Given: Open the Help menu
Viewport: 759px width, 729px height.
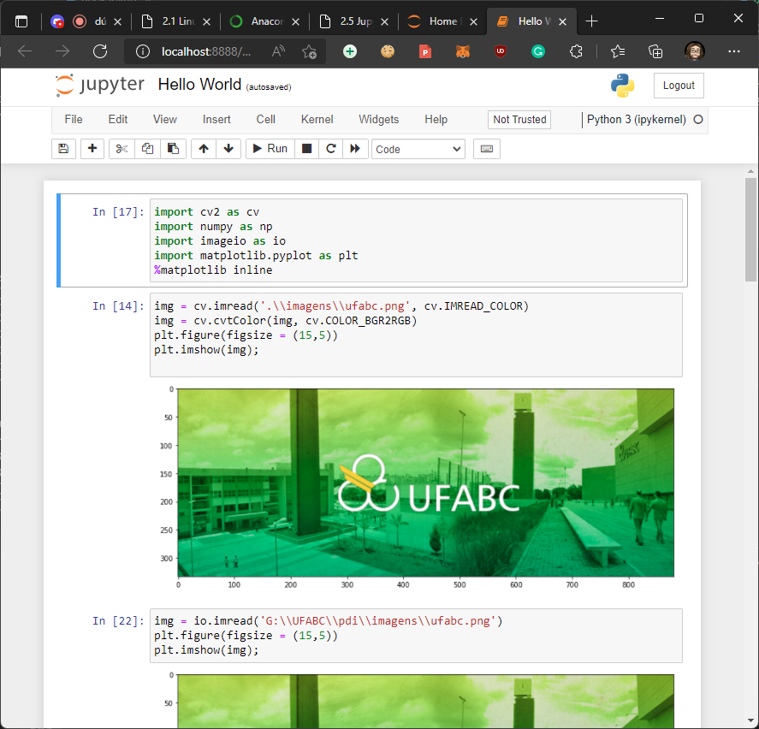Looking at the screenshot, I should click(436, 120).
